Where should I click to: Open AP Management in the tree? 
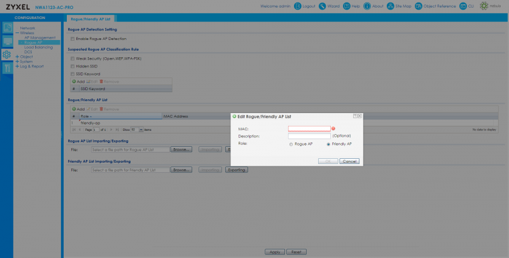click(x=40, y=37)
